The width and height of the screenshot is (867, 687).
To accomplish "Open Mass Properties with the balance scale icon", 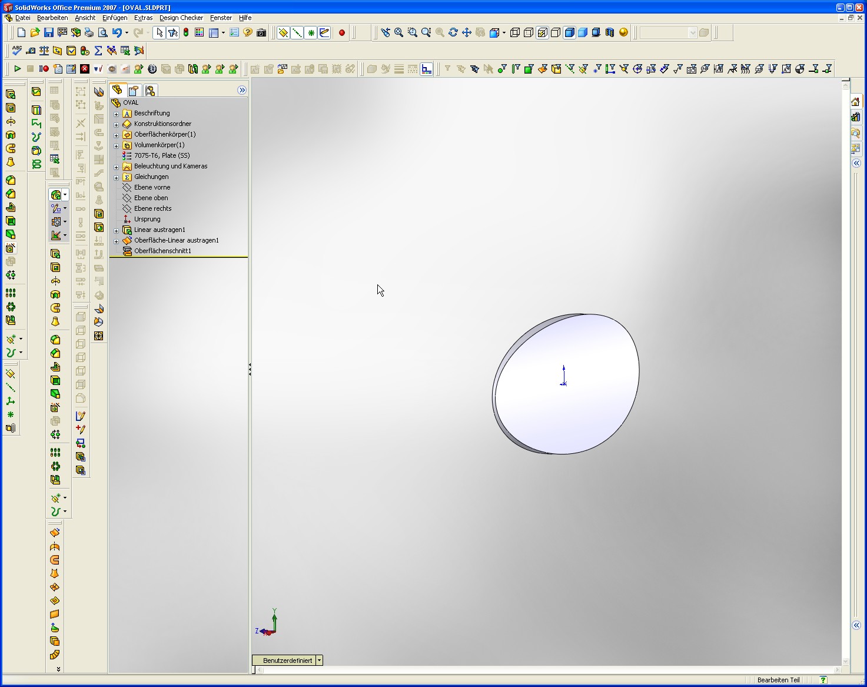I will pyautogui.click(x=44, y=51).
